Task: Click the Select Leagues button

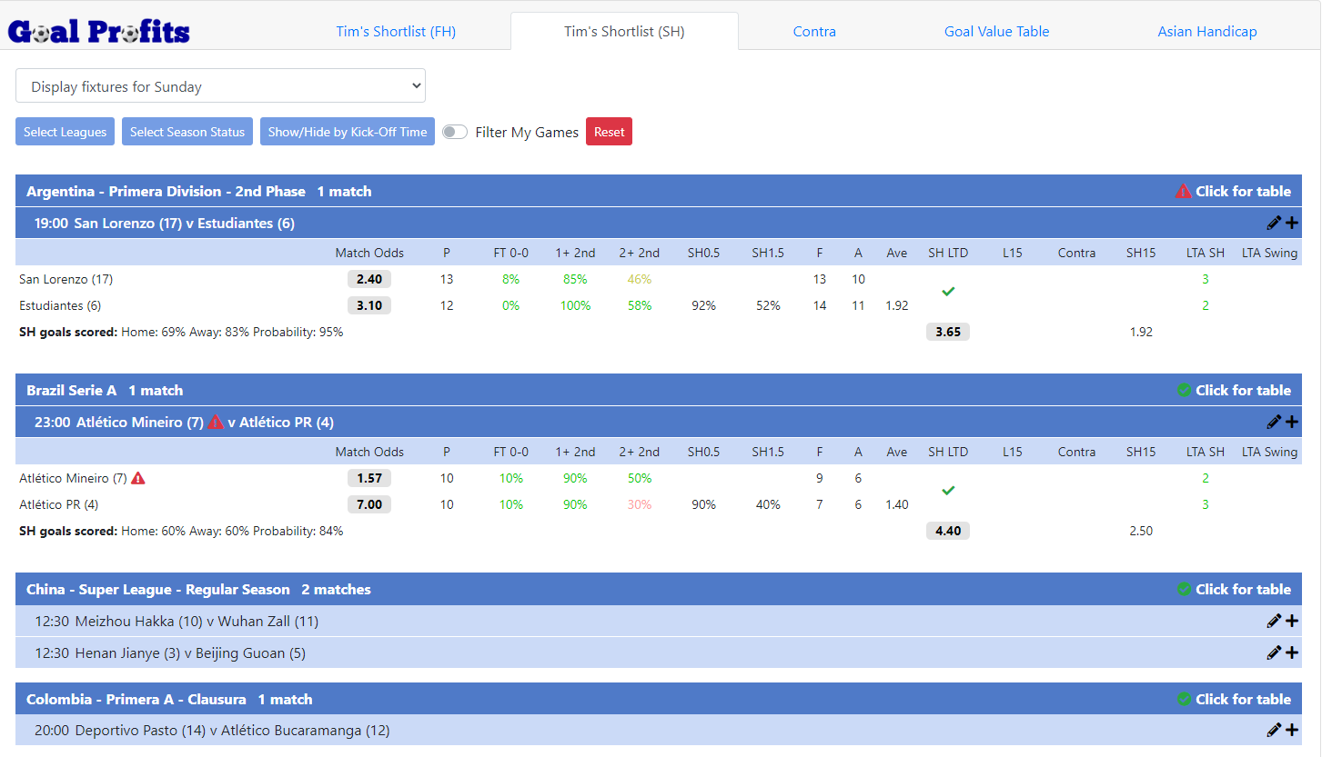Action: pos(66,132)
